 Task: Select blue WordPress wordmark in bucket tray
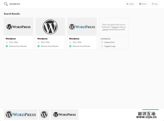[21, 115]
